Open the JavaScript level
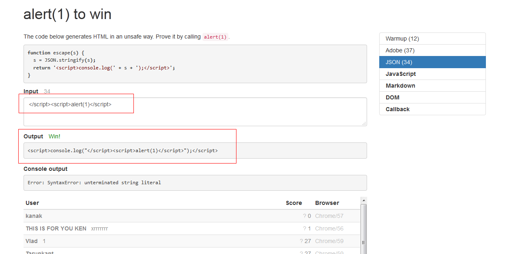The width and height of the screenshot is (507, 254). coord(432,74)
